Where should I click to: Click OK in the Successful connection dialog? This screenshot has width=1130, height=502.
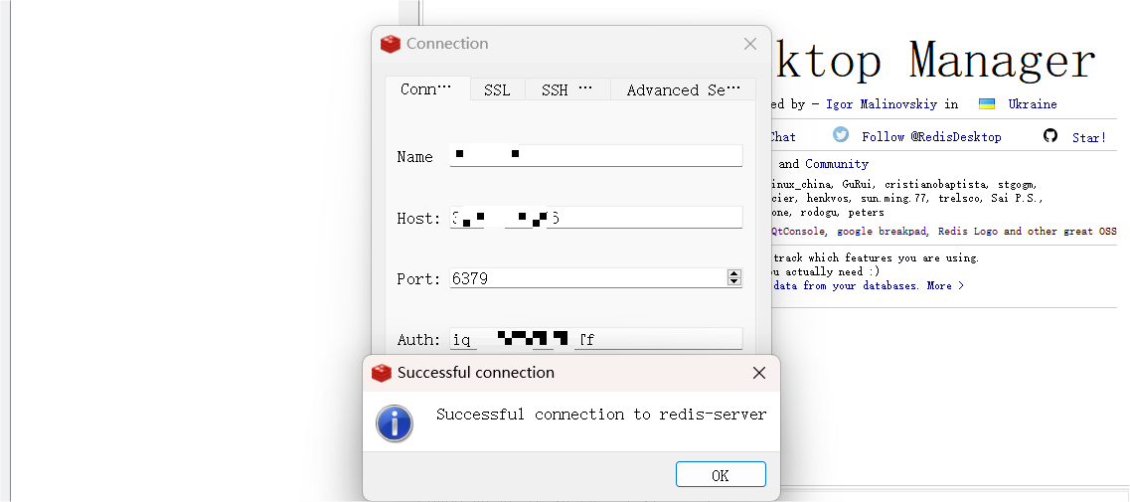tap(721, 474)
